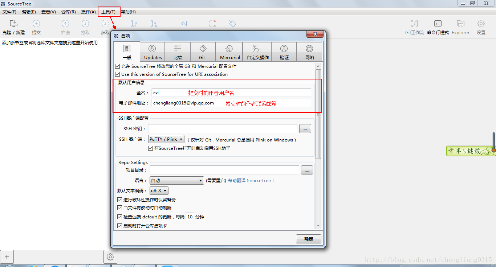Open Explorer folder toolbar icon
The width and height of the screenshot is (496, 267).
pyautogui.click(x=461, y=24)
